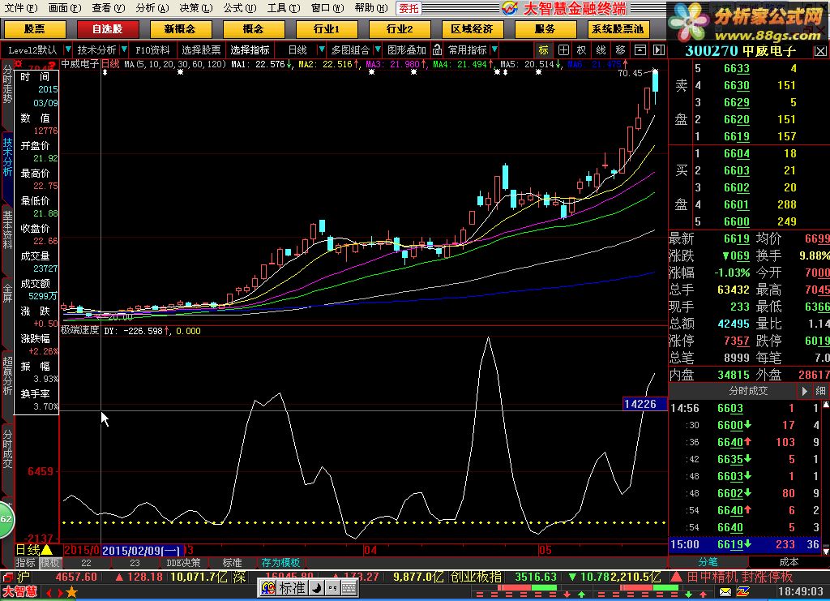Select the red 自选股 button

tap(108, 29)
